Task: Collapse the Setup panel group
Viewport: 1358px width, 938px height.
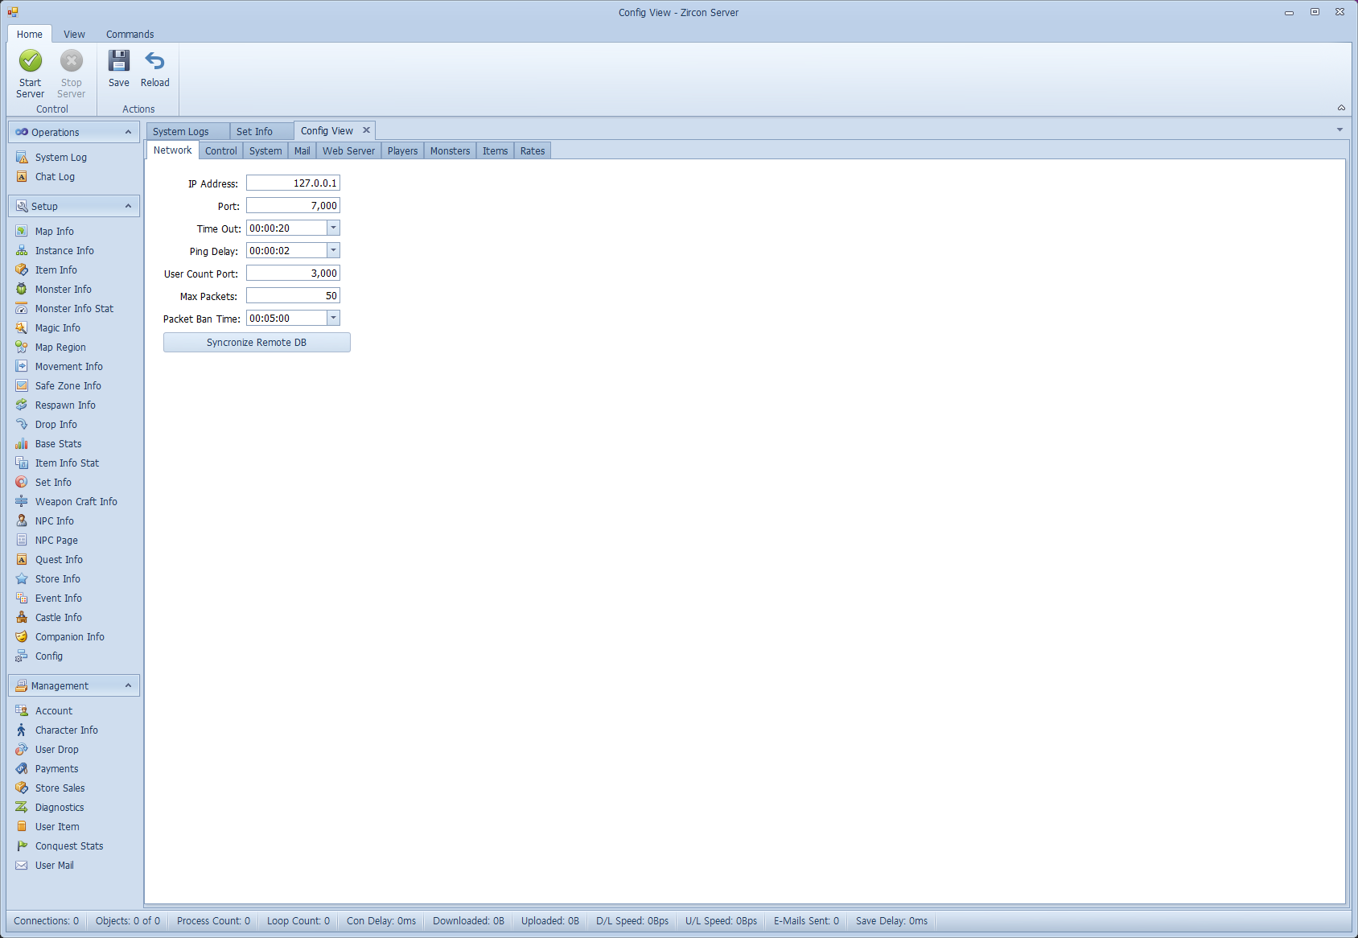Action: [x=128, y=206]
